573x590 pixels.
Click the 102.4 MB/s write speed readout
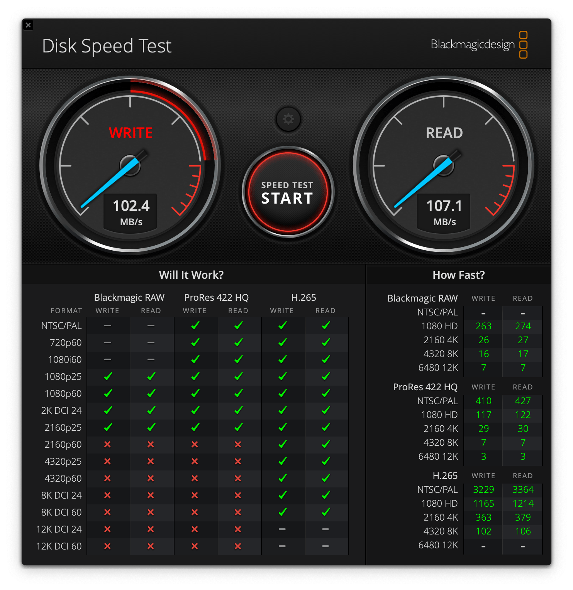131,212
